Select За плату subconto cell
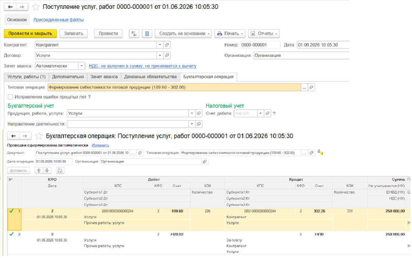 coord(279,240)
